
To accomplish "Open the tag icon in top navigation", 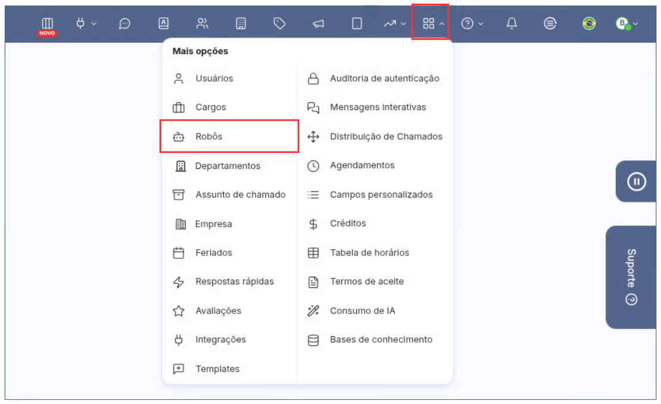I will pyautogui.click(x=279, y=23).
